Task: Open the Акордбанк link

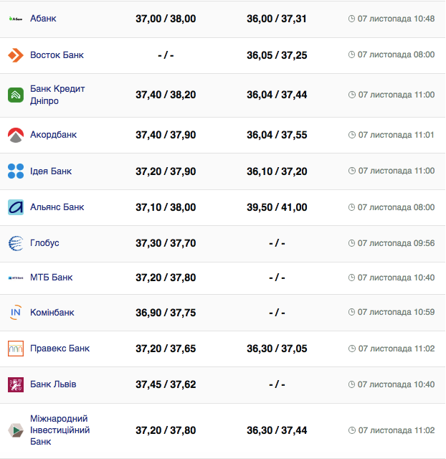Action: [x=53, y=135]
